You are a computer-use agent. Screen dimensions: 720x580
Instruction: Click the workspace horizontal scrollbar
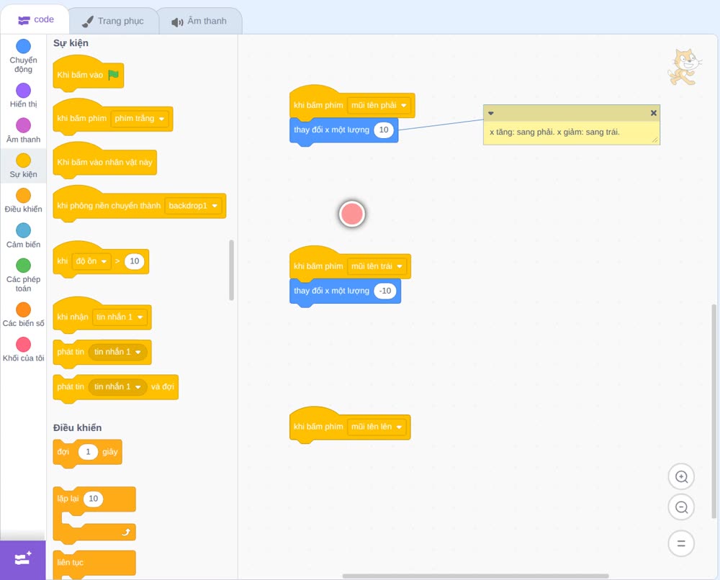click(475, 576)
